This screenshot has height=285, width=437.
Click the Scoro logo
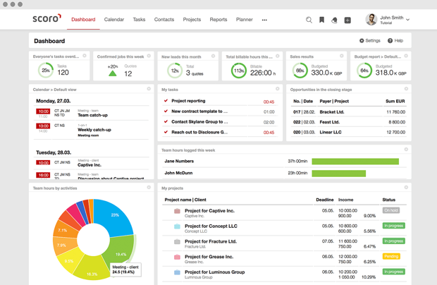point(47,18)
